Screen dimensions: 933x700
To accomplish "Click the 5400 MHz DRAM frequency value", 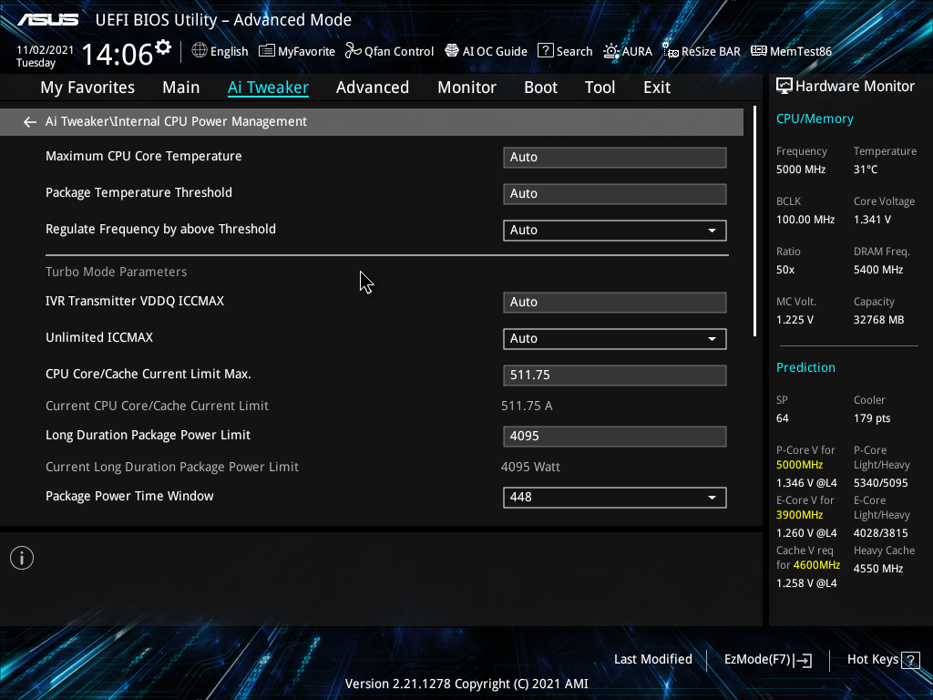I will 878,270.
